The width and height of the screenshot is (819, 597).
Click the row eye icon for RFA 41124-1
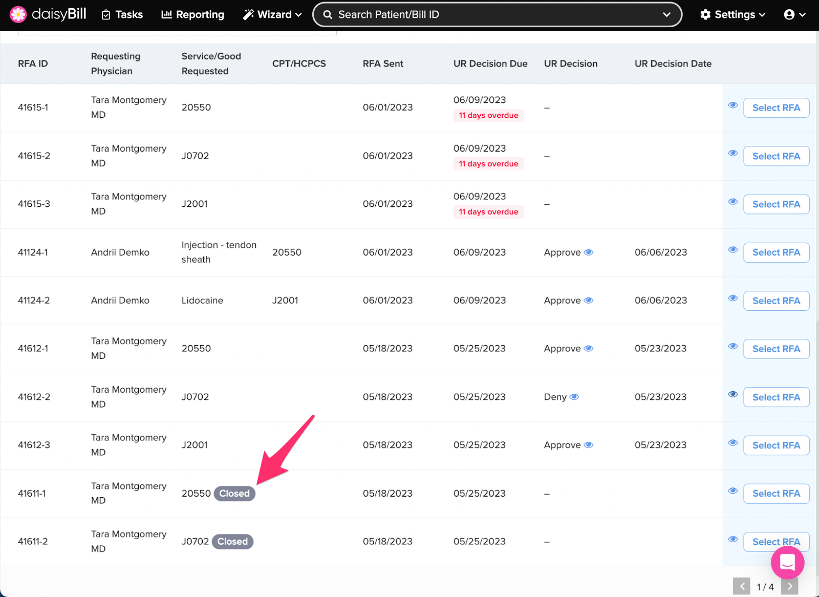tap(733, 249)
